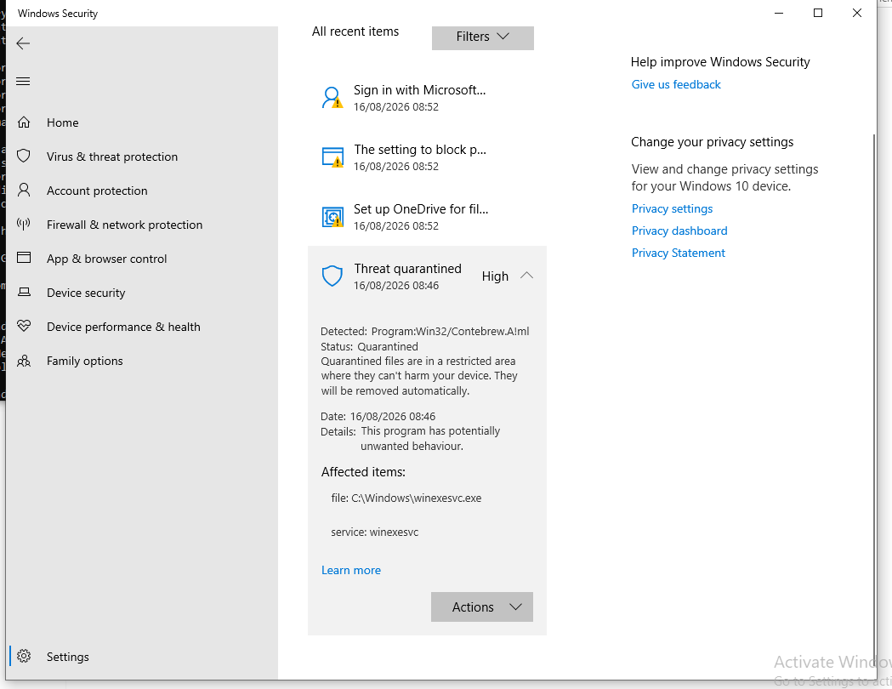This screenshot has width=892, height=689.
Task: Click the Sign in with Microsoft account icon
Action: click(x=332, y=97)
